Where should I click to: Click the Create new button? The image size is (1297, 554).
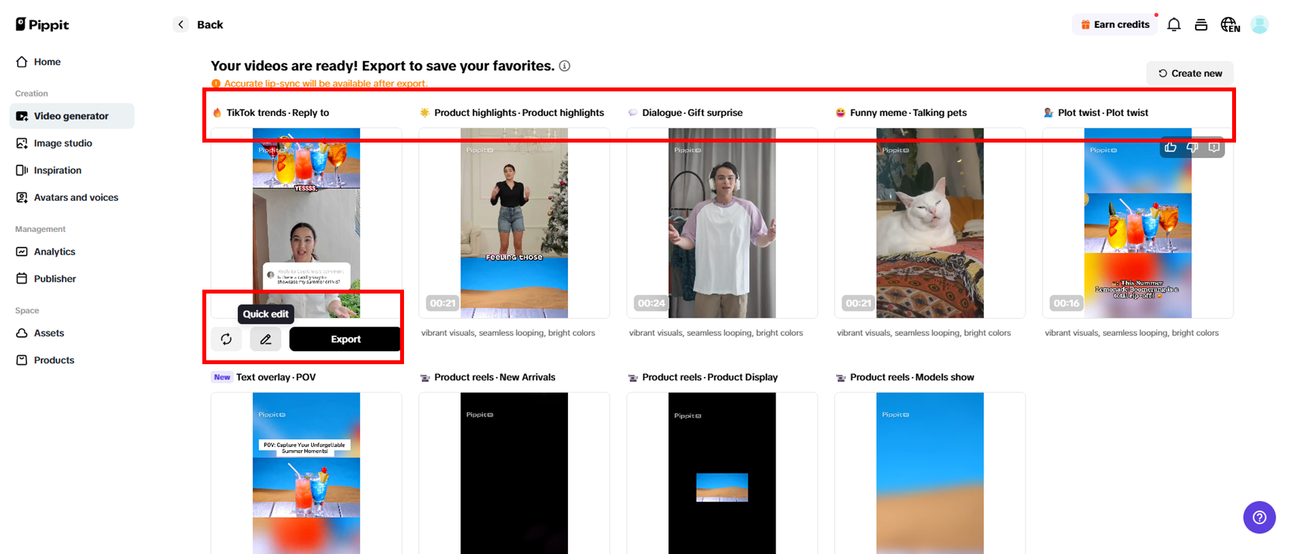point(1190,73)
